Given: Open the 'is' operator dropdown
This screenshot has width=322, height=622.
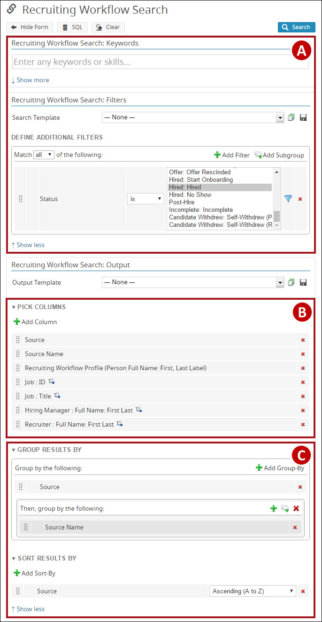Looking at the screenshot, I should 146,199.
